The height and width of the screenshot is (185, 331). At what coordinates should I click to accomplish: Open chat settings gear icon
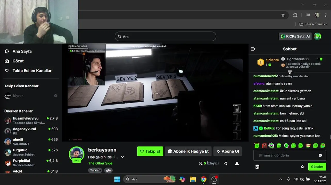coord(302,166)
